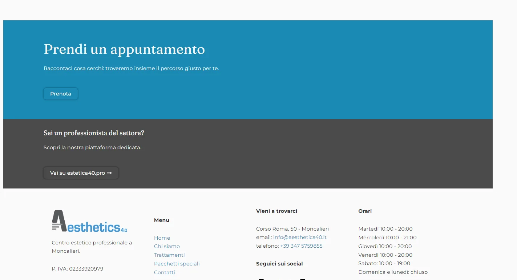517x280 pixels.
Task: Click the Mercoledì 10:00 - 21:00 hours line
Action: click(x=387, y=238)
